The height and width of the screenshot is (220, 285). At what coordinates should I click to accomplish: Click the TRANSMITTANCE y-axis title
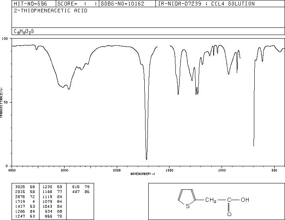pyautogui.click(x=1, y=103)
